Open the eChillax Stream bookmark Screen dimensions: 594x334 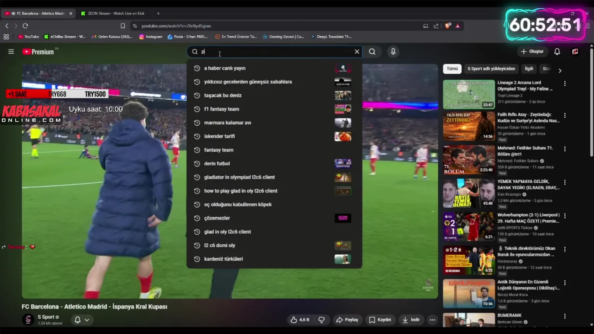coord(65,37)
